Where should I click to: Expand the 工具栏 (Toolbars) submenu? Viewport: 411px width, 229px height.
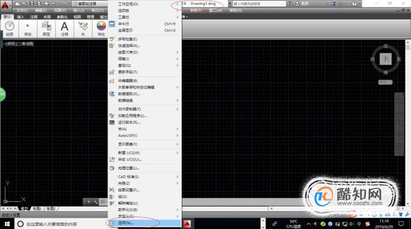(177, 17)
